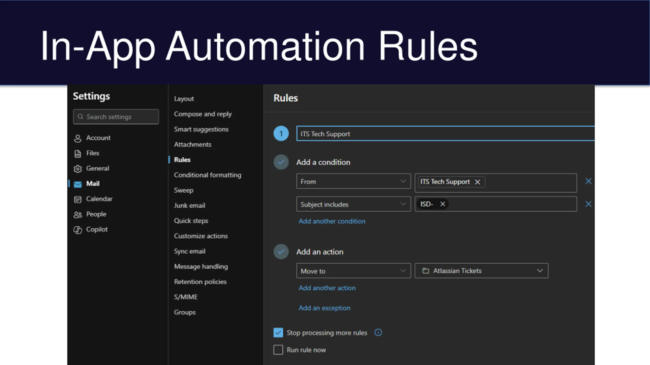This screenshot has width=650, height=365.
Task: Remove the ISD- subject keyword chip
Action: pyautogui.click(x=443, y=204)
